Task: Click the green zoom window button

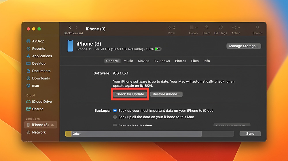Action: 39,29
